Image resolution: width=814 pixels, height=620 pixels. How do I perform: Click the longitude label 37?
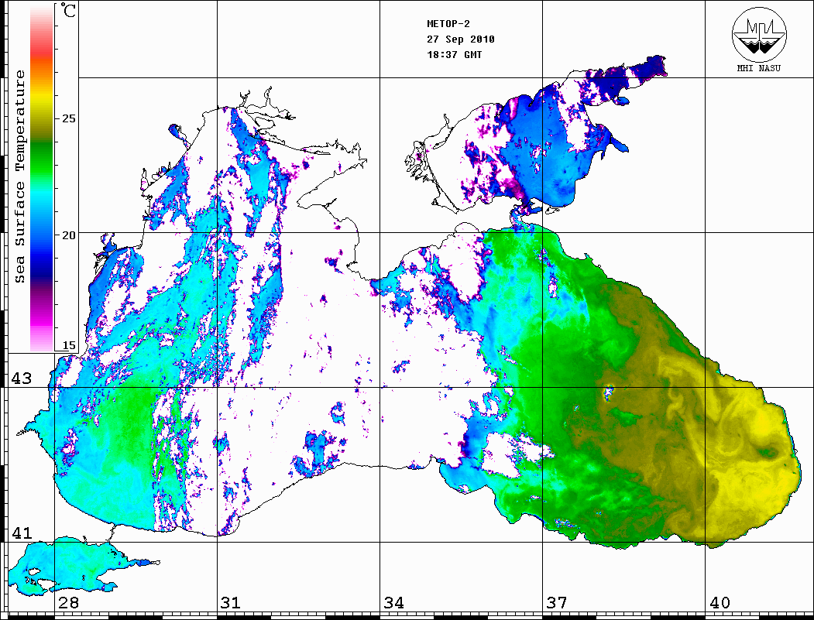pyautogui.click(x=557, y=603)
